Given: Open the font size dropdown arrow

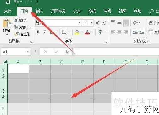Looking at the screenshot, I should [91, 23].
